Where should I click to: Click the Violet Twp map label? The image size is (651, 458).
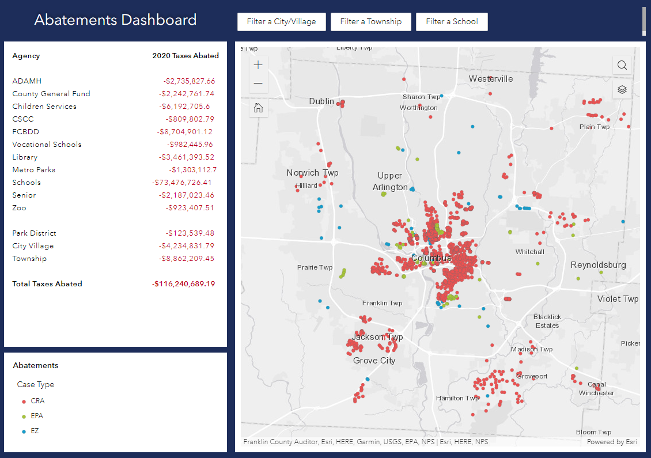tap(618, 299)
